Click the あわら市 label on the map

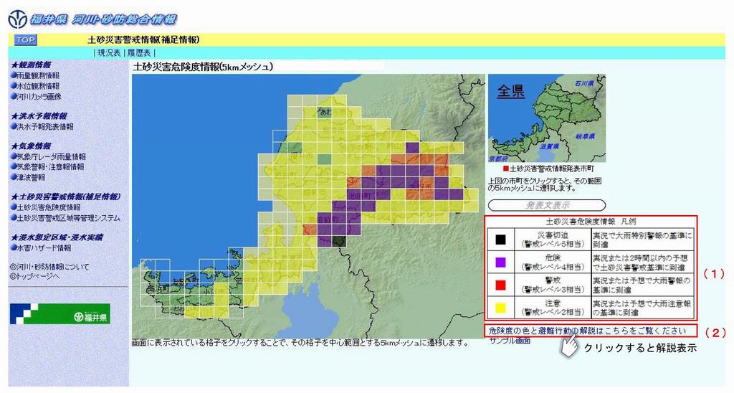[333, 113]
